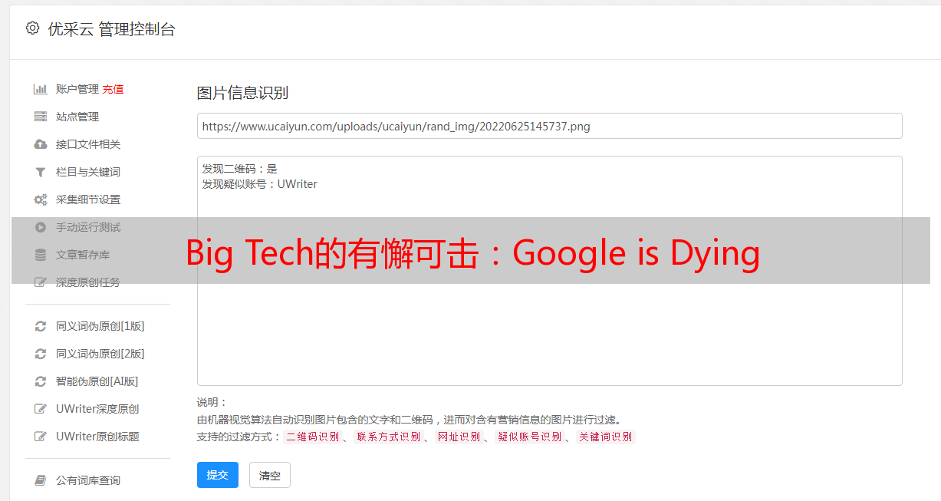Go to 接口文件相关
Viewport: 941px width, 501px height.
88,144
